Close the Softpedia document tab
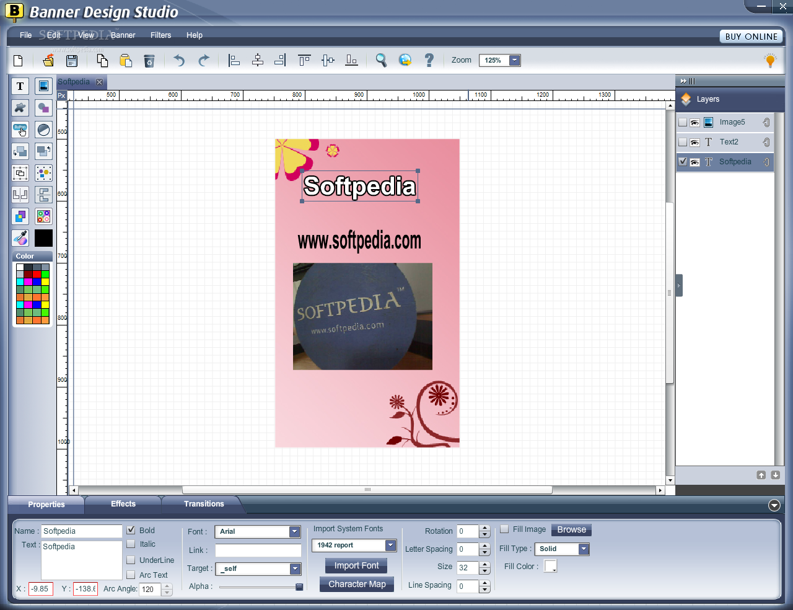Image resolution: width=793 pixels, height=610 pixels. [99, 82]
